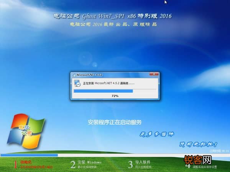Click the .NET installation progress bar
This screenshot has height=172, width=230.
click(x=115, y=91)
